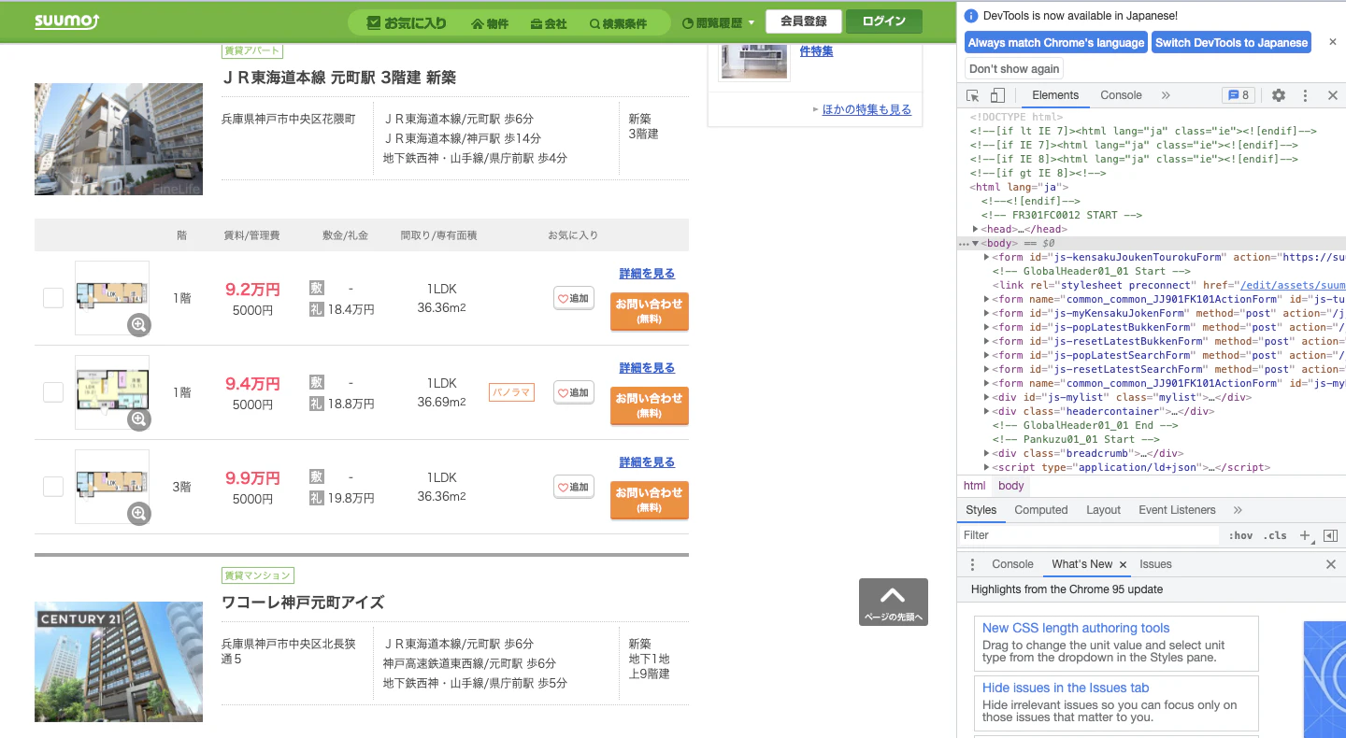Close the DevTools panel
The width and height of the screenshot is (1346, 738).
[x=1333, y=95]
